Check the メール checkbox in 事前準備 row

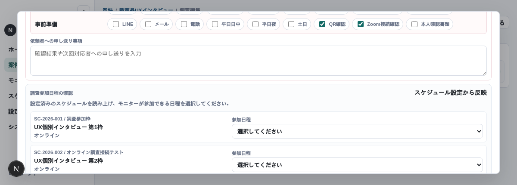(x=148, y=24)
